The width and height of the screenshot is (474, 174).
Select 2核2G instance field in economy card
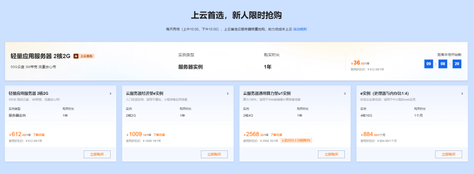coord(151,115)
